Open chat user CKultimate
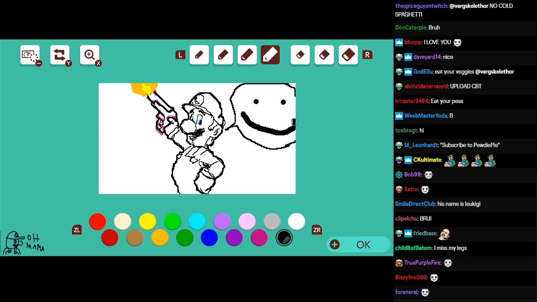 pos(428,159)
